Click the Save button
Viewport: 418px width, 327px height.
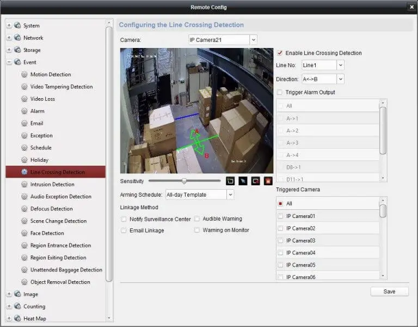pos(389,292)
